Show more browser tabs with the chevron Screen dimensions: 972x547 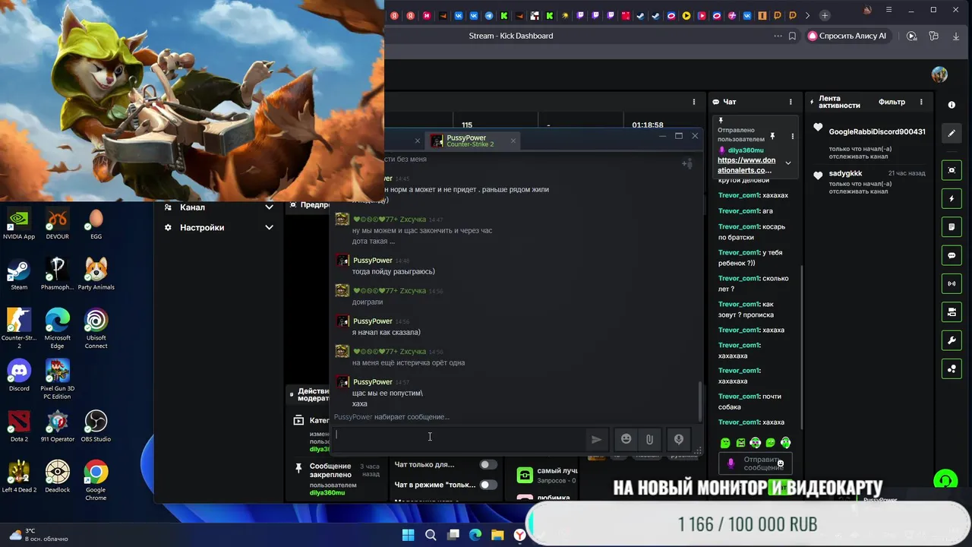807,15
